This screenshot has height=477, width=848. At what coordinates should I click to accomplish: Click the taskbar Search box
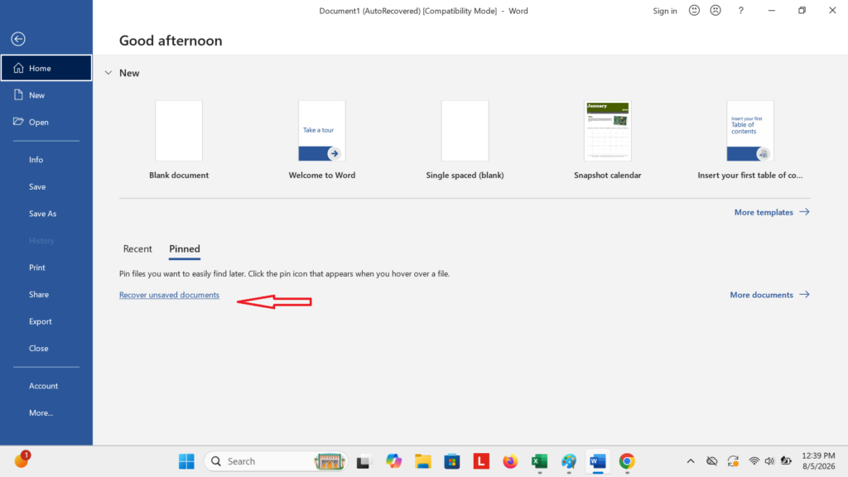pos(276,461)
